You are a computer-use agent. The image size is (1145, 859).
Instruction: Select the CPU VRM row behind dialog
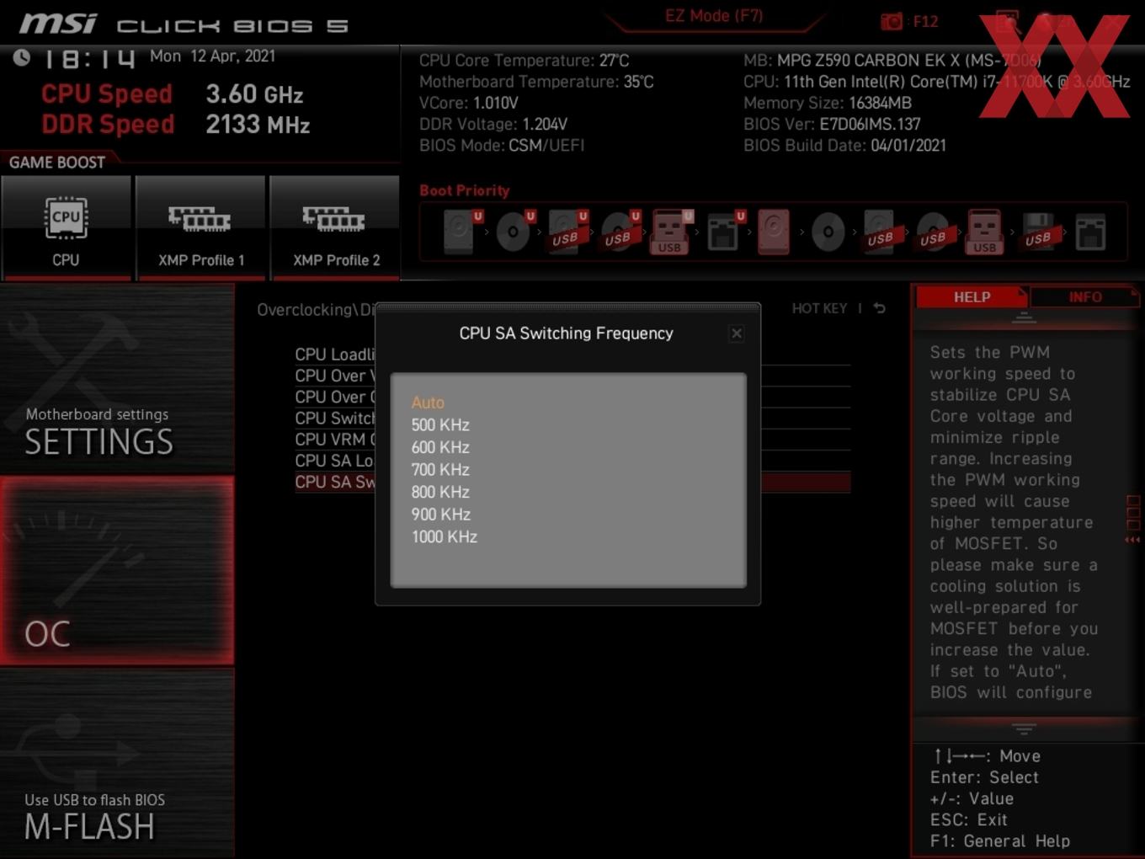(335, 440)
